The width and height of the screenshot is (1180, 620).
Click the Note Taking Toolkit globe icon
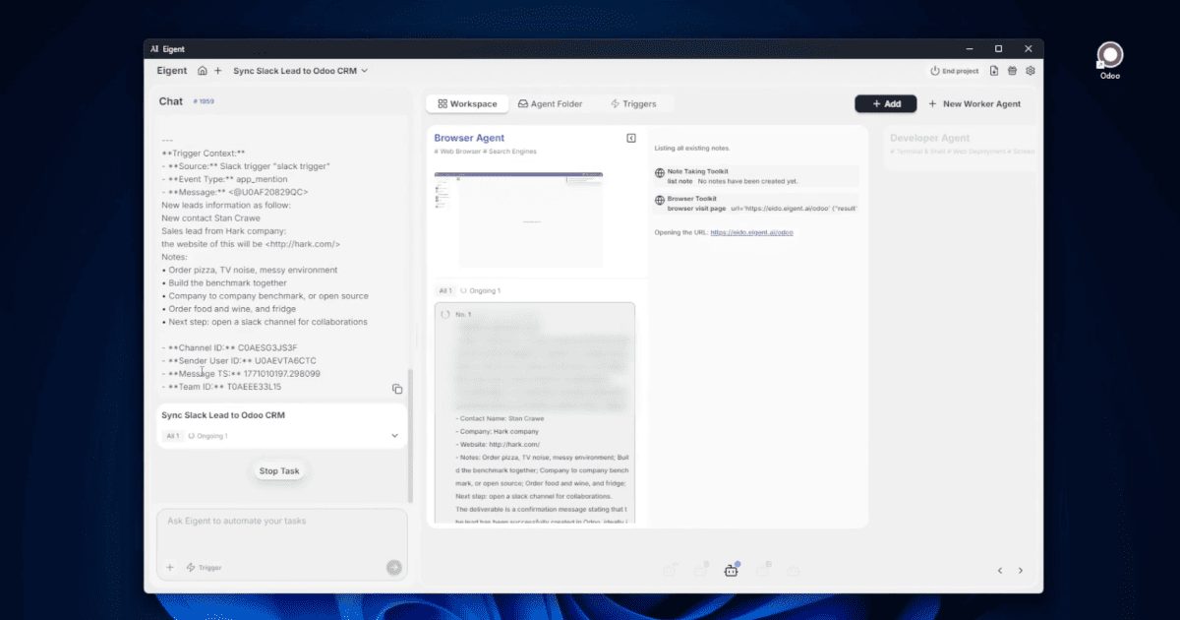click(x=660, y=173)
